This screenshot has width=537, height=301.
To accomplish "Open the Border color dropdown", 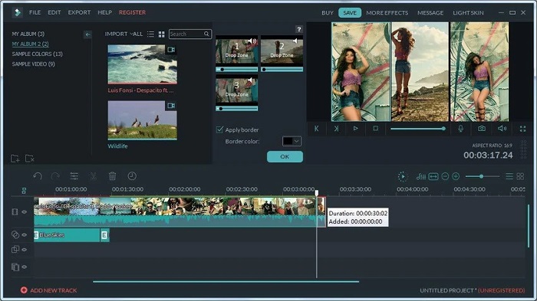I will pyautogui.click(x=292, y=141).
